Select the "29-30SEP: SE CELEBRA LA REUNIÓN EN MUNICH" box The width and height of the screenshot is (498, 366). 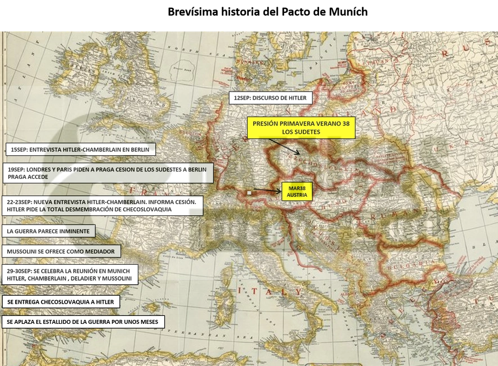(x=70, y=274)
